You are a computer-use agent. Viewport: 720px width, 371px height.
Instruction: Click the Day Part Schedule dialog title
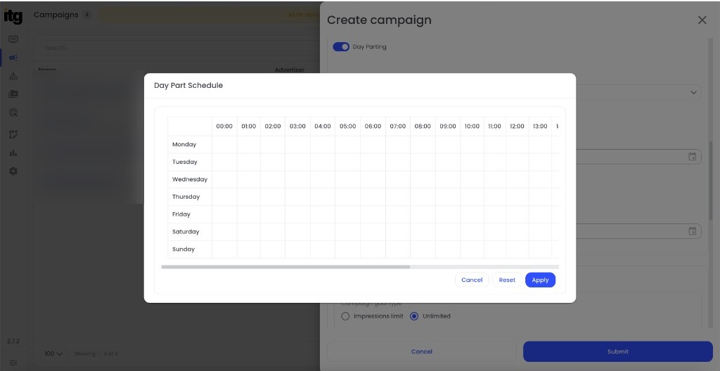[188, 86]
